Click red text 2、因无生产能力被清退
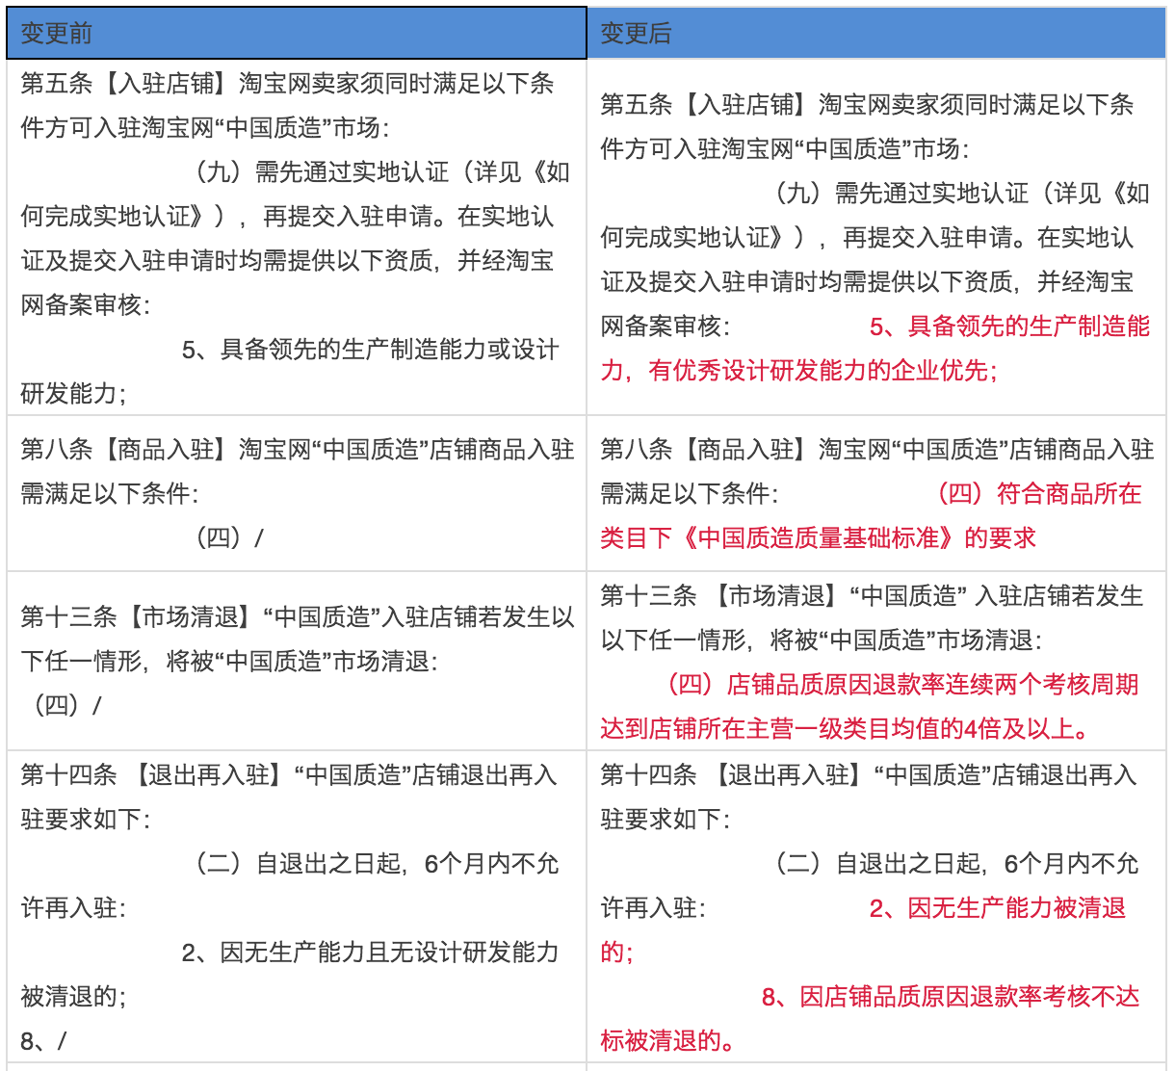This screenshot has height=1071, width=1175. coord(998,908)
